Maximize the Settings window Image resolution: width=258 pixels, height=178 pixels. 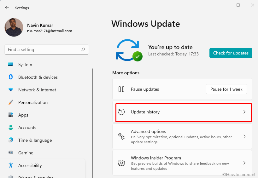[x=238, y=5]
